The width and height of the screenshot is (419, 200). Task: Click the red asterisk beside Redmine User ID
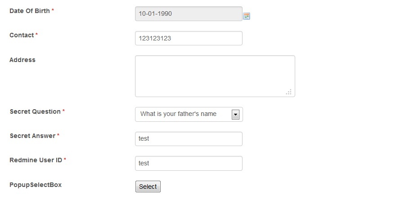(x=65, y=160)
